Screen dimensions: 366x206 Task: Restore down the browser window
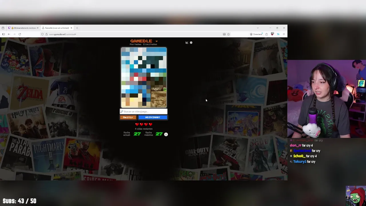pyautogui.click(x=277, y=28)
